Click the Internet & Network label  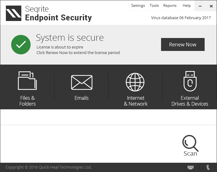(136, 101)
